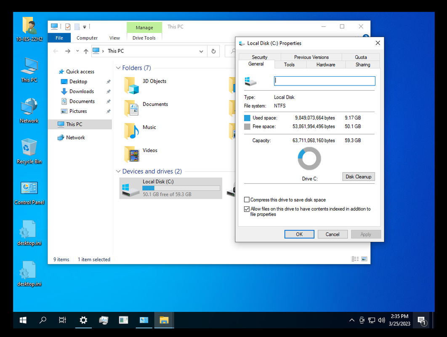Click This PC in the address bar
447x337 pixels.
click(x=116, y=51)
